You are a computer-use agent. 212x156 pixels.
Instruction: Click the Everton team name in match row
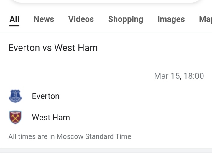[x=46, y=96]
